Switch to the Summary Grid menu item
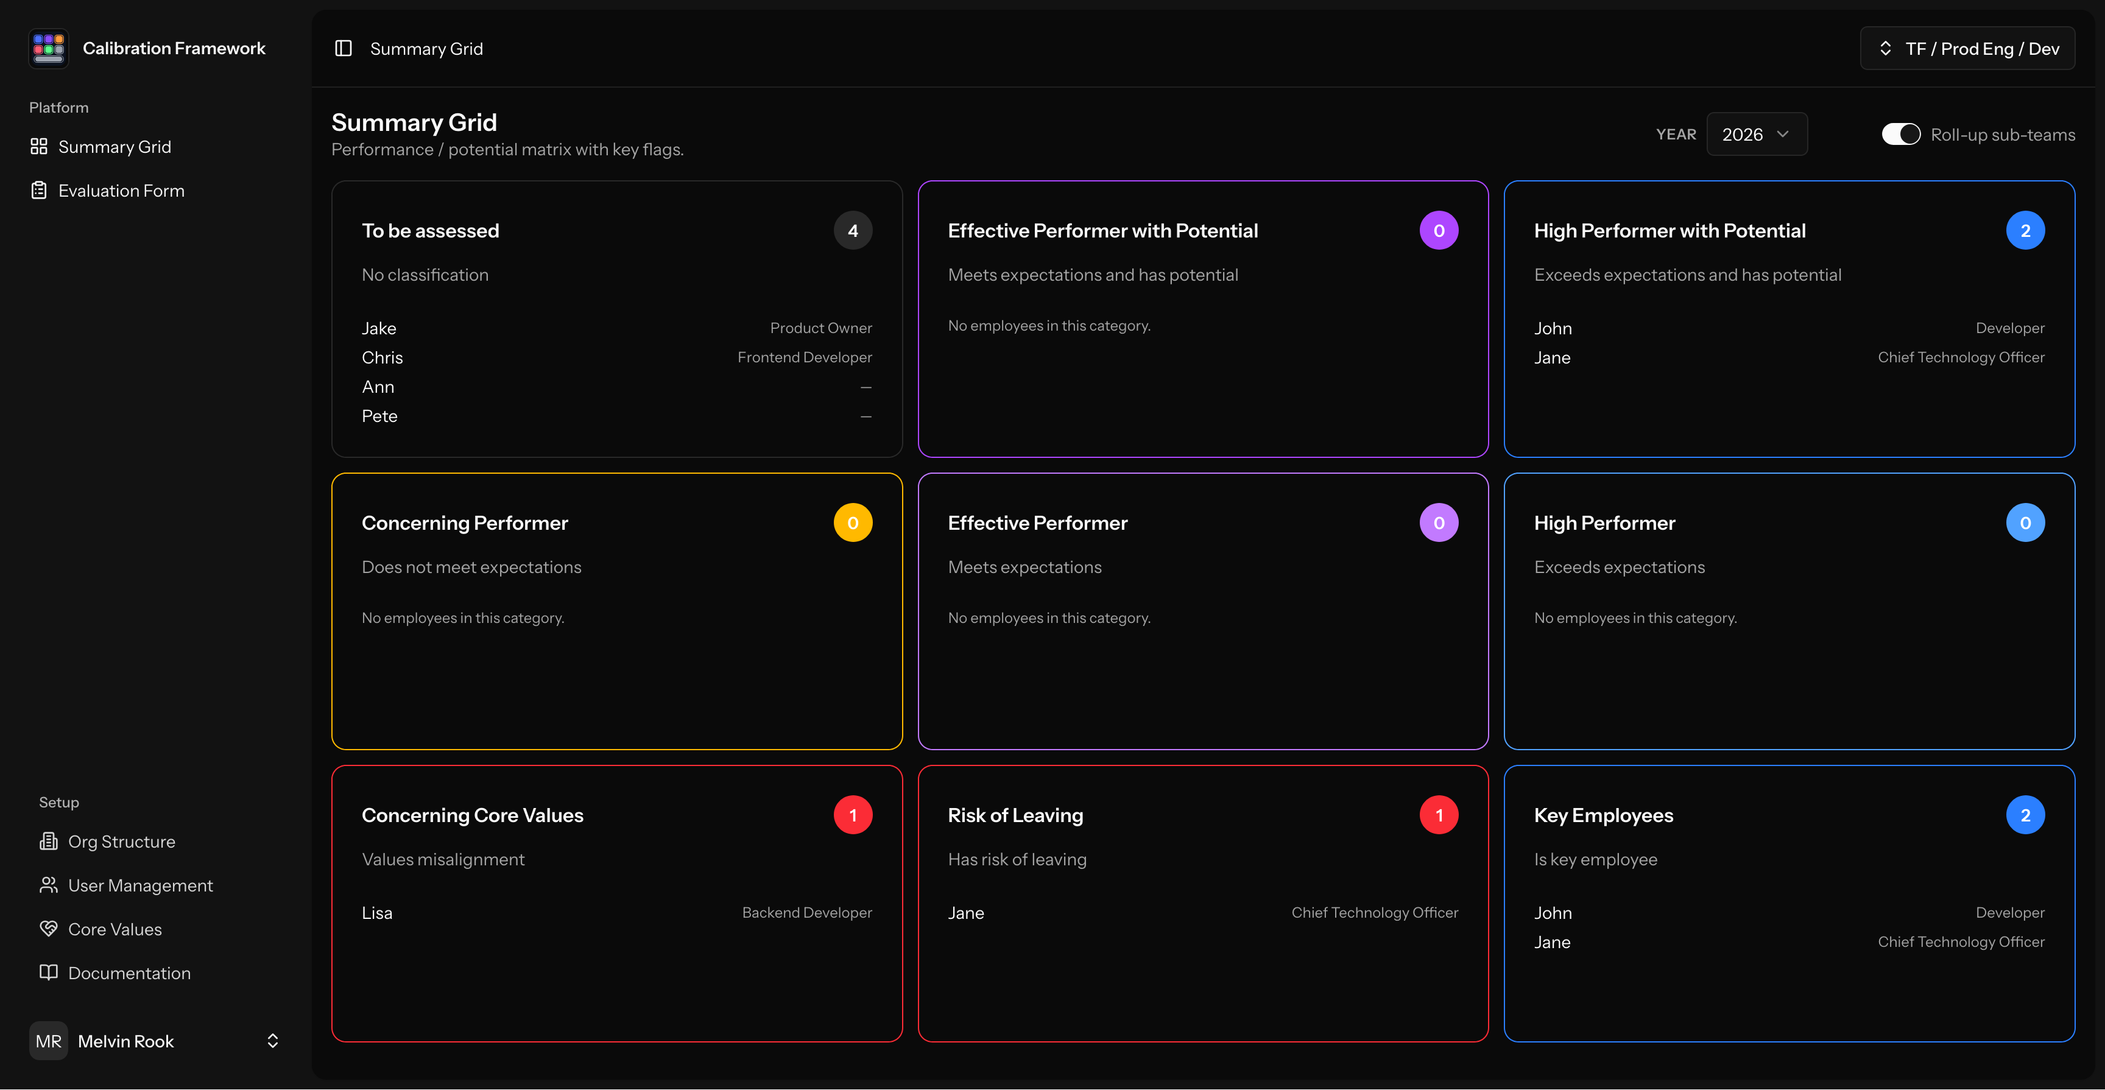Image resolution: width=2105 pixels, height=1090 pixels. pyautogui.click(x=115, y=146)
